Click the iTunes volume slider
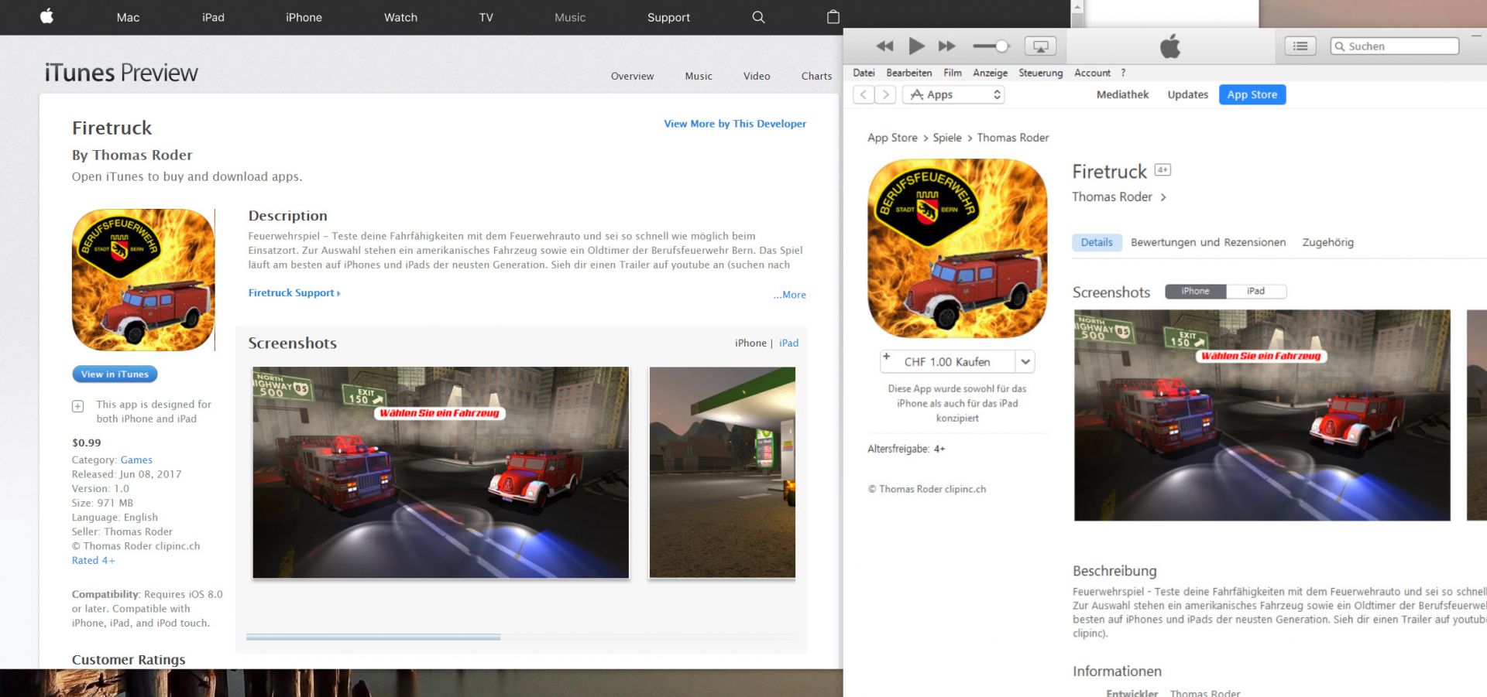This screenshot has width=1487, height=697. pos(991,46)
